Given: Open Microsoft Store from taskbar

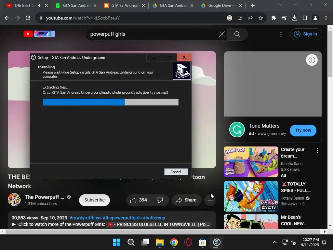Looking at the screenshot, I should 202,242.
